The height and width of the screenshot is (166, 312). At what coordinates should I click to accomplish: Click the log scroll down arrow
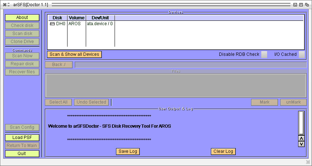tap(301, 144)
